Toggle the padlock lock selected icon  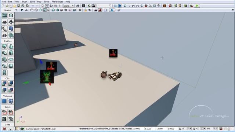[86, 10]
